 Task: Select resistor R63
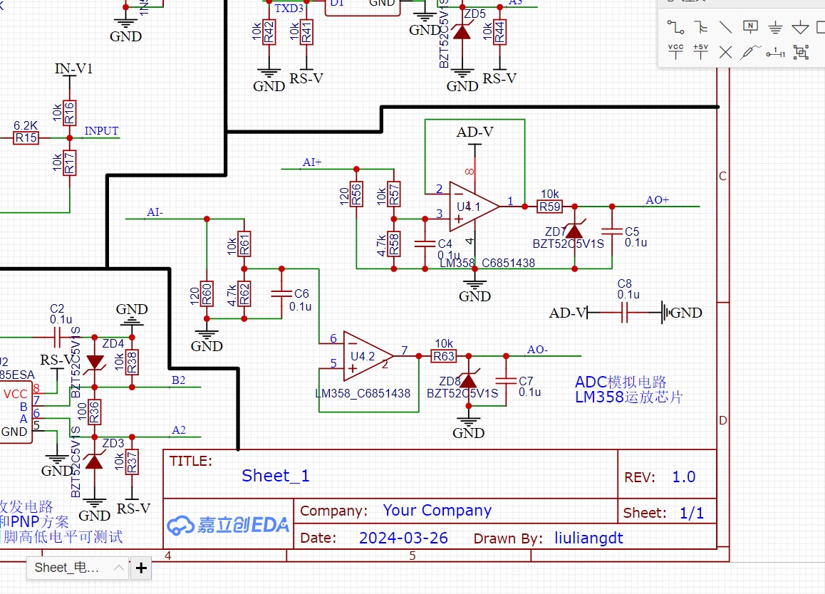tap(444, 356)
